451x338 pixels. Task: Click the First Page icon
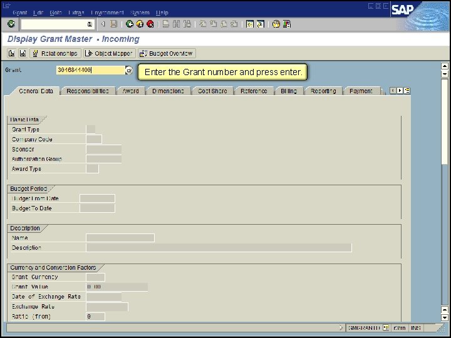click(x=203, y=24)
